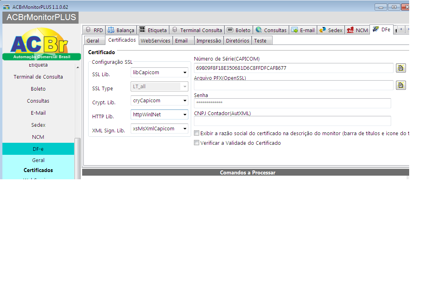Open the NCM tab
Screen dimensions: 426x308
click(x=357, y=30)
